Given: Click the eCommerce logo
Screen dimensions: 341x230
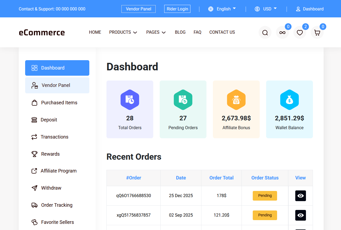Looking at the screenshot, I should 42,32.
